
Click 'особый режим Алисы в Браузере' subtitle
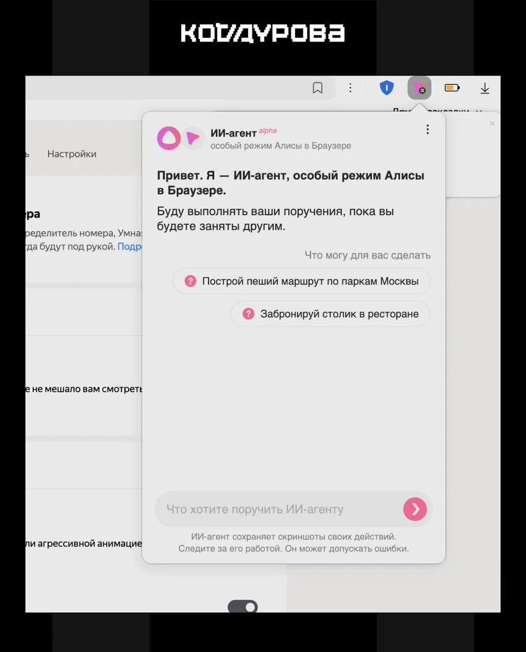pos(281,145)
